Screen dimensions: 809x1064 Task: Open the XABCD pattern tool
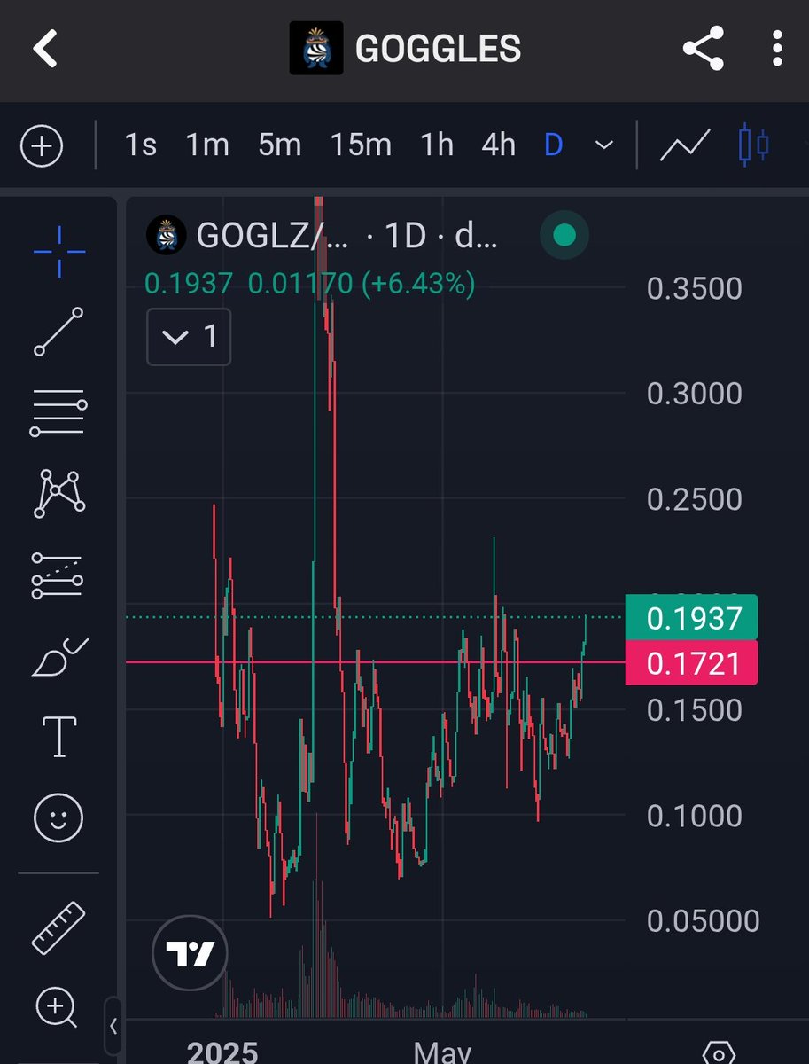tap(59, 494)
